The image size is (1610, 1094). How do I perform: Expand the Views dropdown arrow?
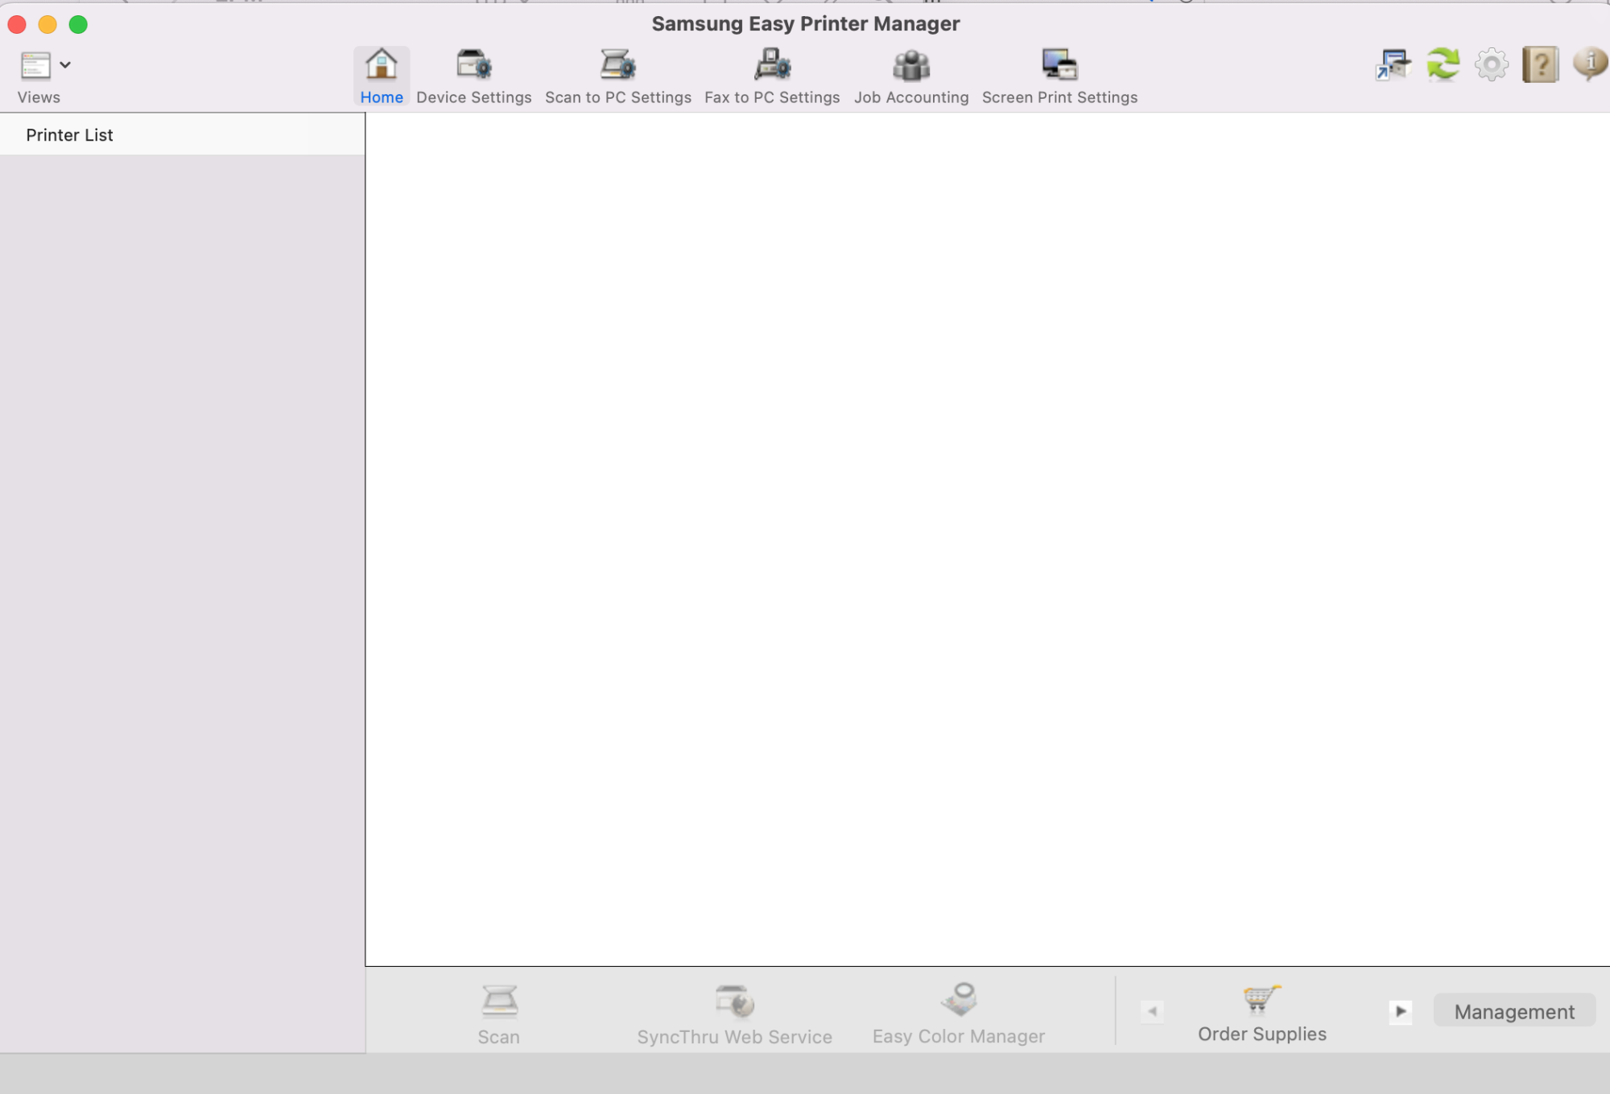pos(65,65)
